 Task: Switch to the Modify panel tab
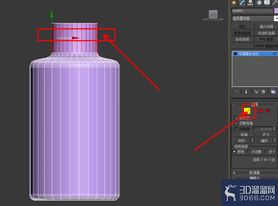tap(242, 3)
